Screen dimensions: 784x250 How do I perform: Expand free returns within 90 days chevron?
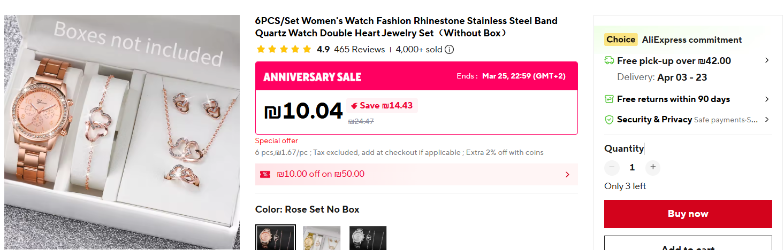766,99
